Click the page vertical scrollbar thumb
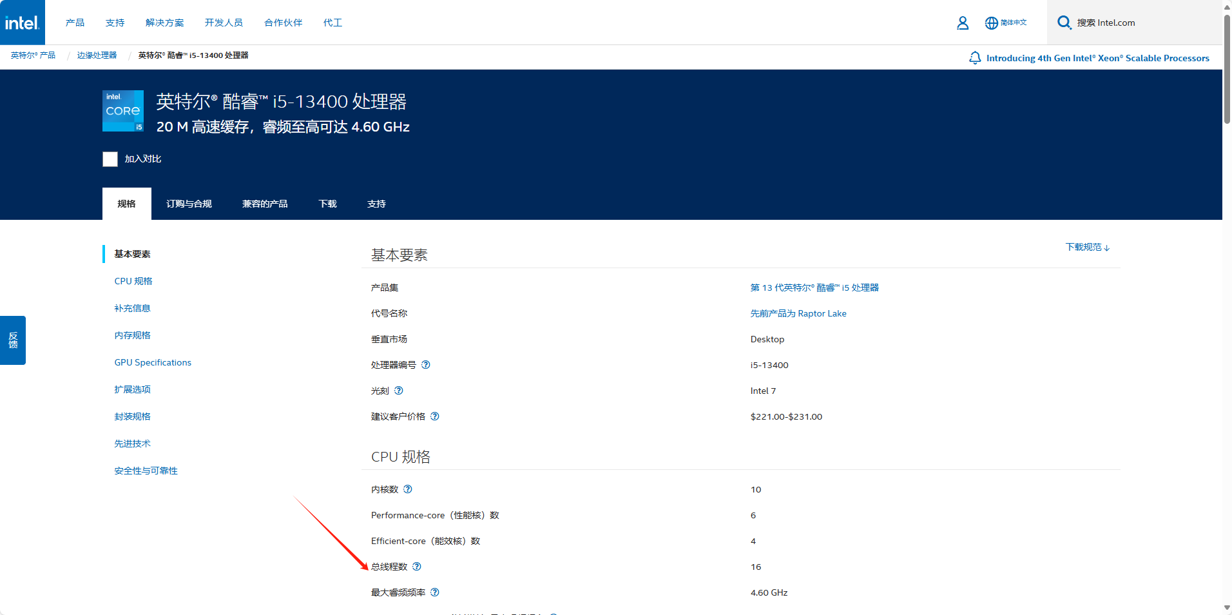This screenshot has height=615, width=1232. pos(1227,69)
